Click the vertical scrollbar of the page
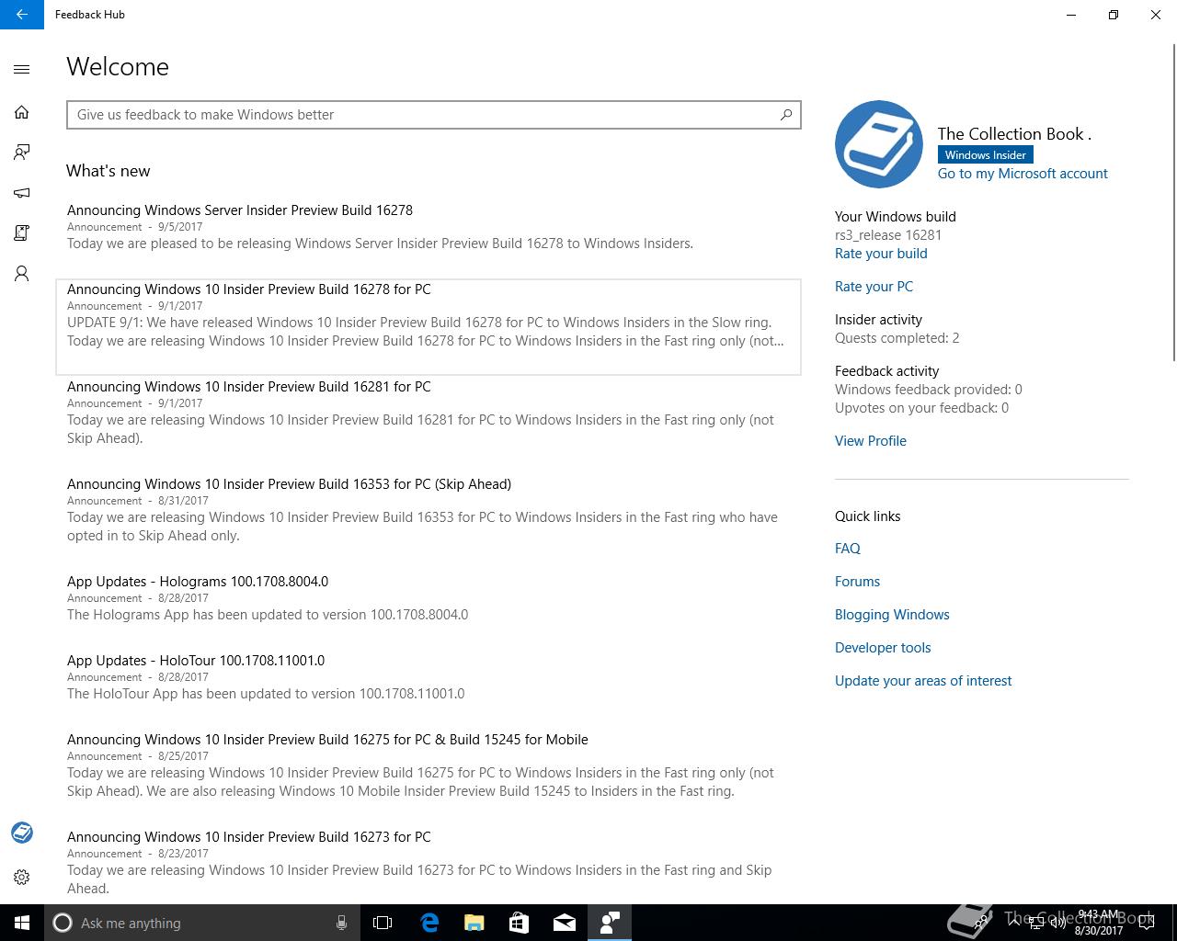Viewport: 1177px width, 941px height. point(1174,202)
